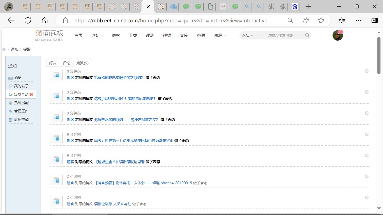The image size is (383, 215).
Task: Click the site search magnifier icon
Action: pos(307,35)
